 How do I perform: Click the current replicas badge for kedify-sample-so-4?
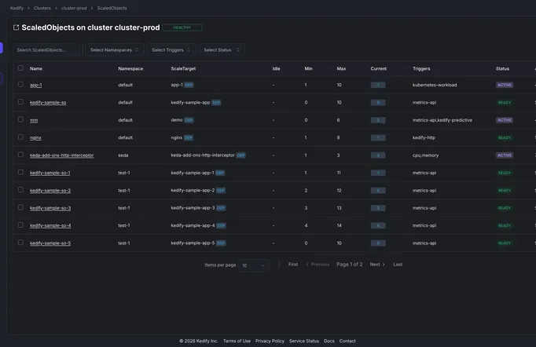(x=378, y=226)
